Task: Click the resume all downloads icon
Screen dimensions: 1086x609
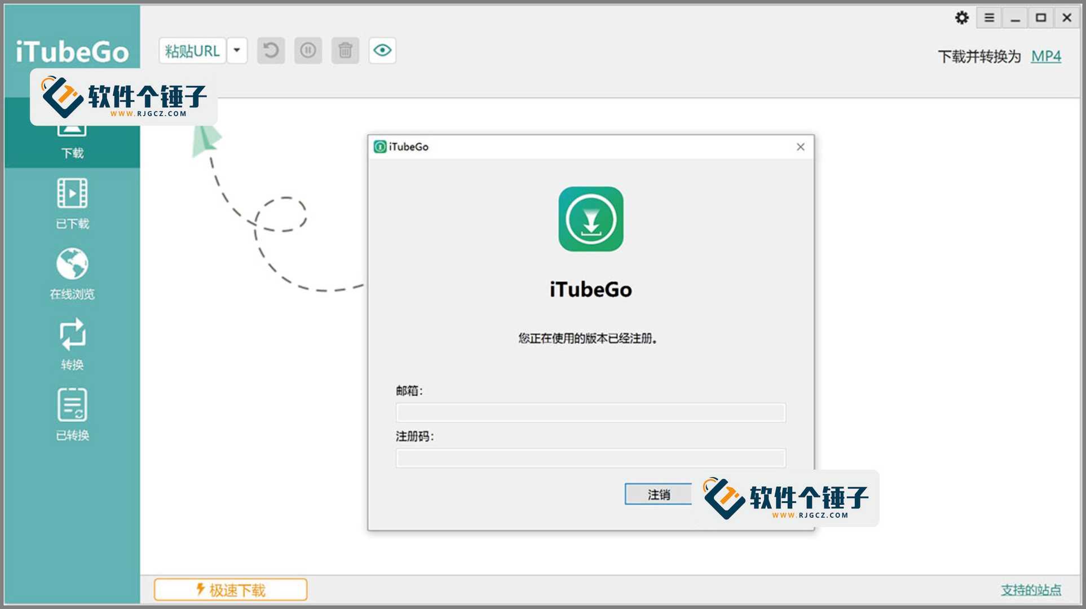Action: (271, 51)
